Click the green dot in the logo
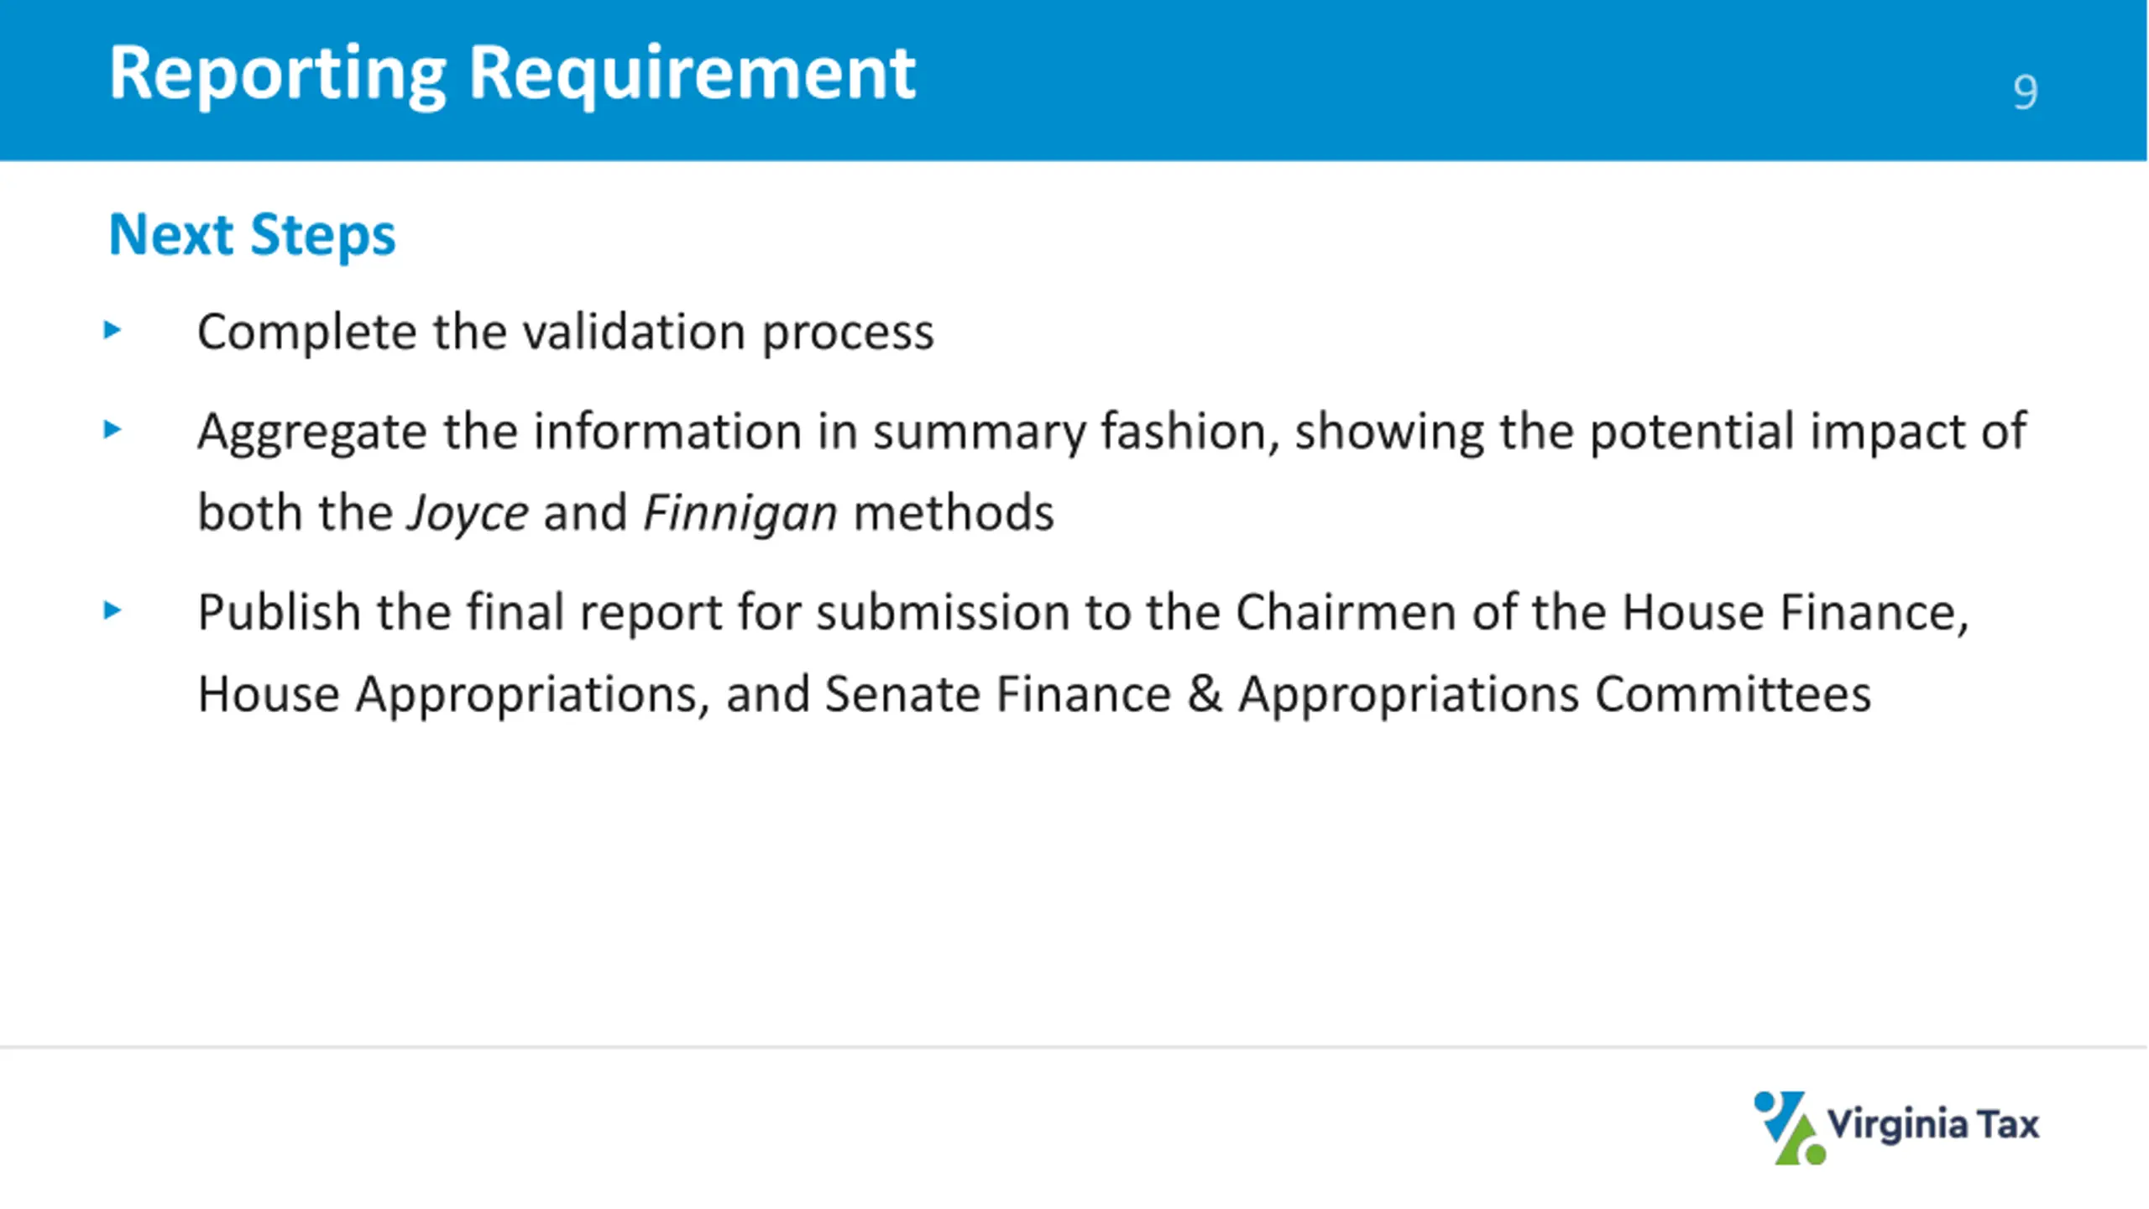 coord(1815,1154)
